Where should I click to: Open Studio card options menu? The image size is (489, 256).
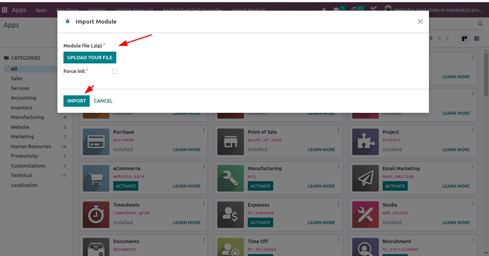[473, 203]
